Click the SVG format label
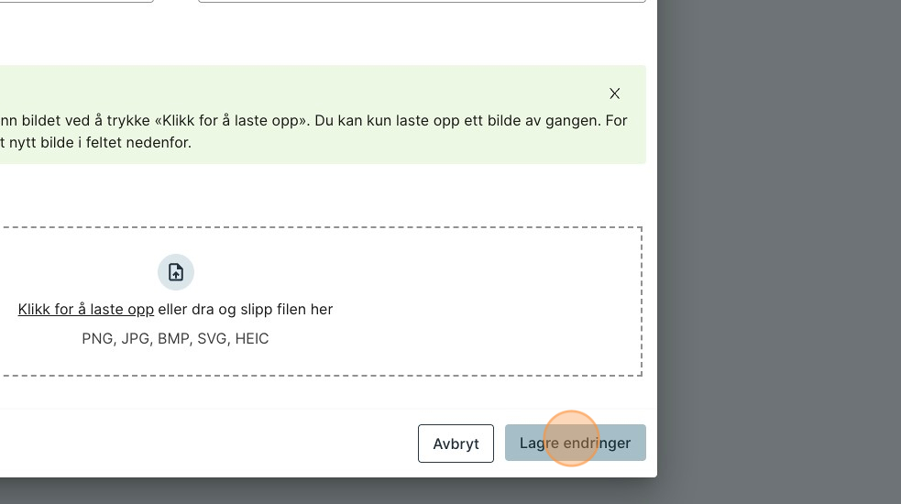This screenshot has height=504, width=901. coord(212,339)
